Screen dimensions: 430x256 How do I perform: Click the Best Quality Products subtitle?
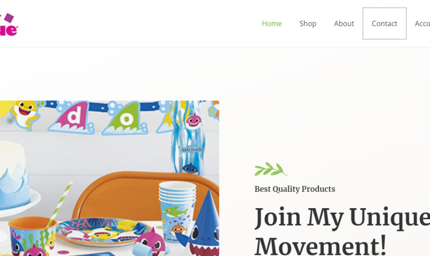[295, 189]
